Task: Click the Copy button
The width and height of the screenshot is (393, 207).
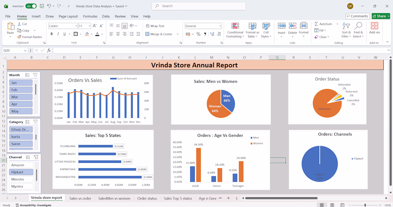Action: 24,31
